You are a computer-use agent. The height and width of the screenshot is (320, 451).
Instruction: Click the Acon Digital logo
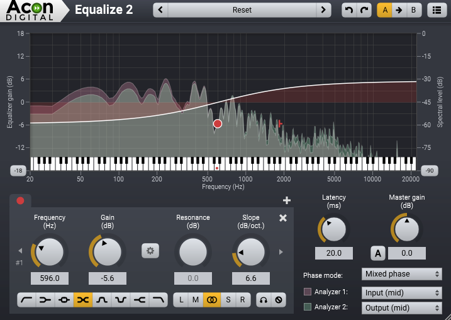pyautogui.click(x=30, y=10)
